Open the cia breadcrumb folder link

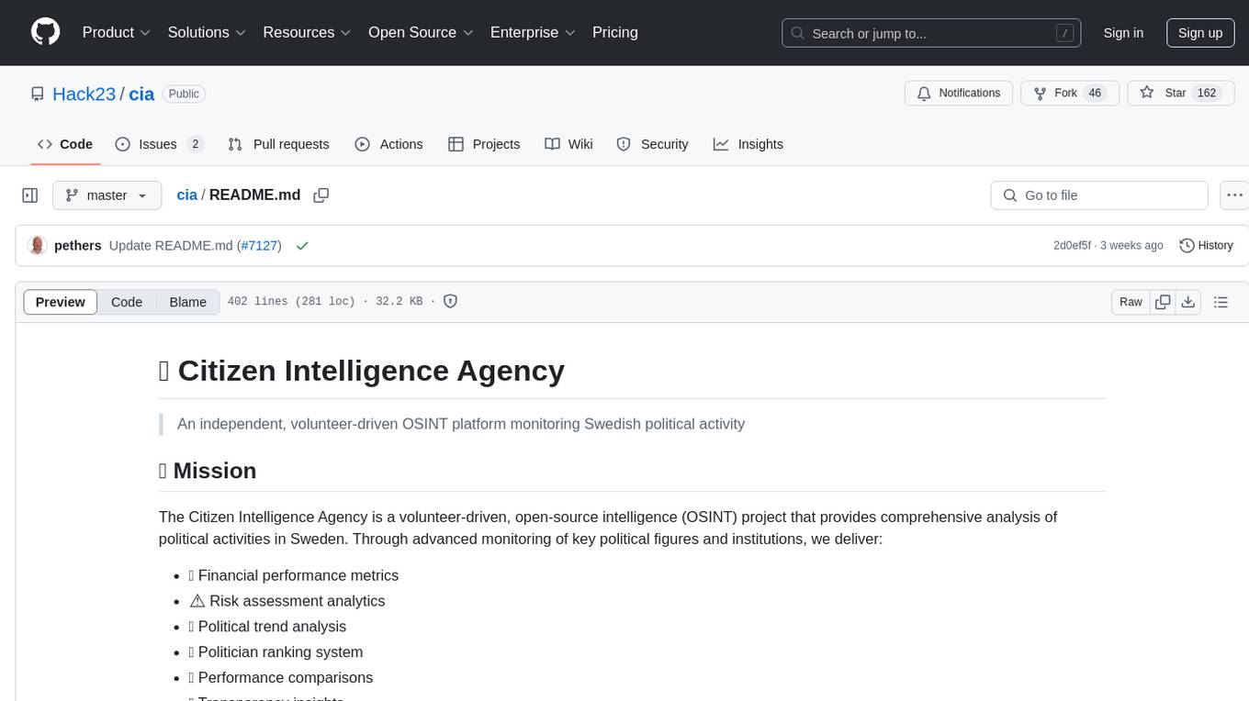[x=186, y=195]
